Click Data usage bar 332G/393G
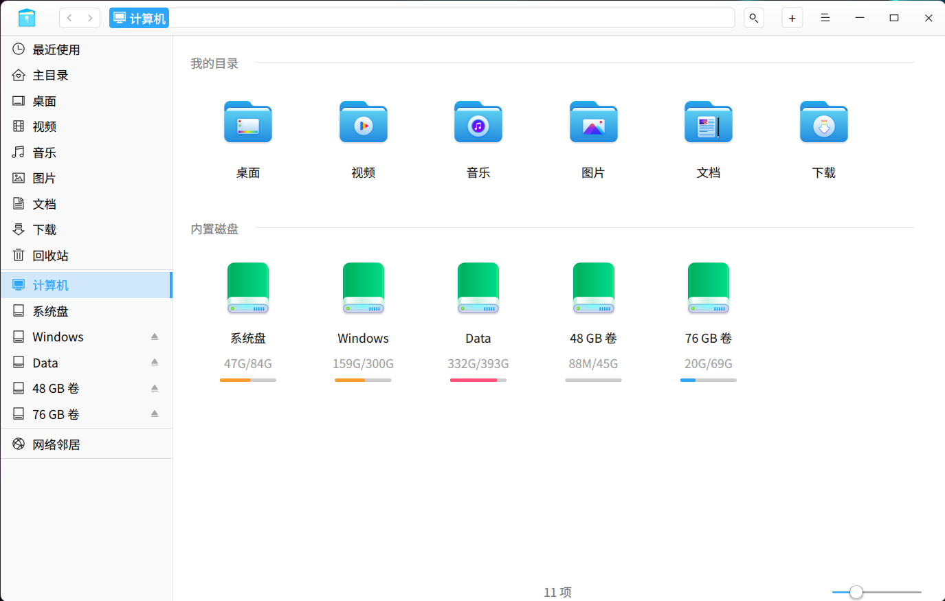The image size is (945, 601). click(x=478, y=380)
